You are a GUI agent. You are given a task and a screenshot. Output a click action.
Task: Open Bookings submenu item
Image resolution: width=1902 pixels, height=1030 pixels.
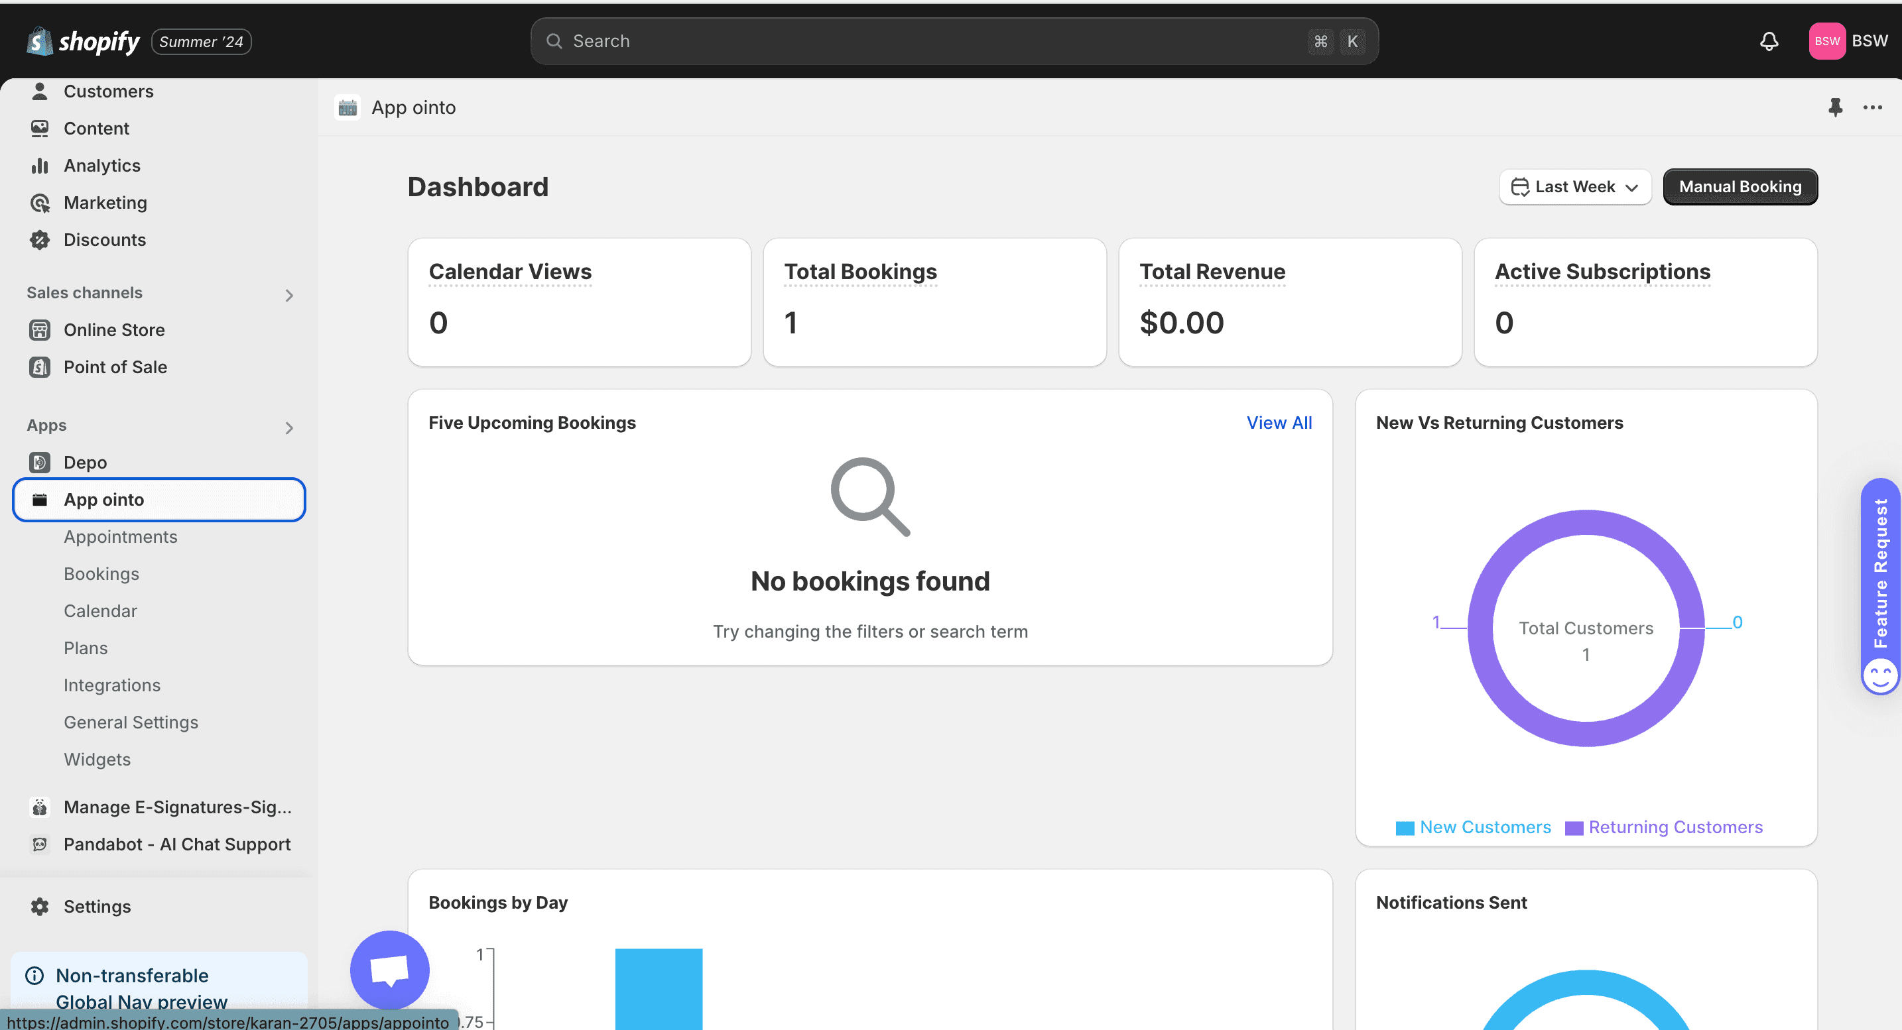101,574
